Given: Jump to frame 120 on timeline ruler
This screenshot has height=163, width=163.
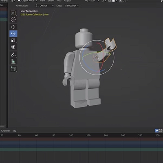Looking at the screenshot, I should [88, 135].
